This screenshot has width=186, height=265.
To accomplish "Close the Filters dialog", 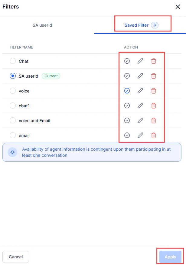I will click(178, 7).
